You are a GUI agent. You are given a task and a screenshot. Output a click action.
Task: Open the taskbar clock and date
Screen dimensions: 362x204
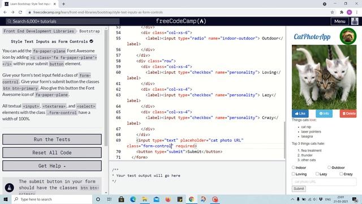point(341,199)
